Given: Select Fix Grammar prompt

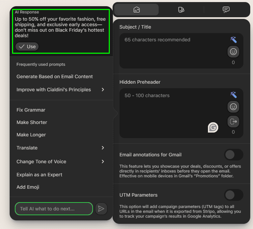Looking at the screenshot, I should 31,110.
